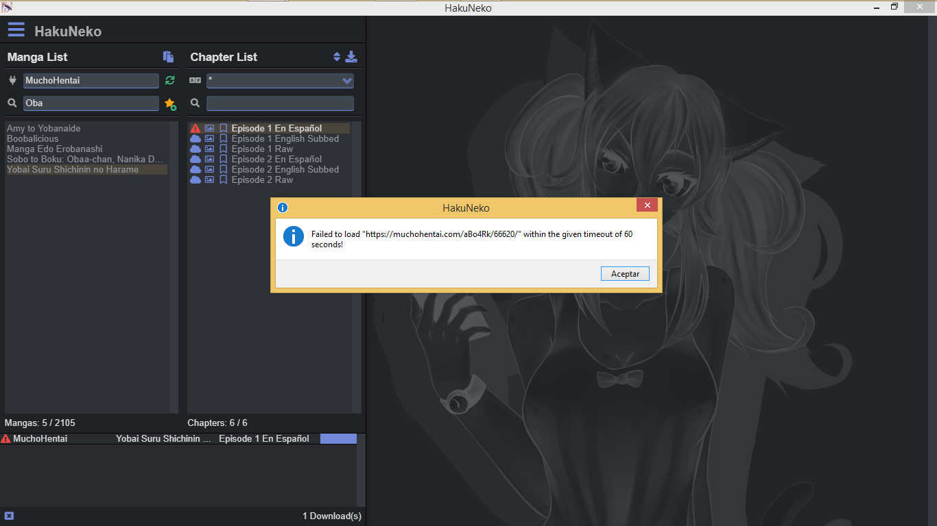The image size is (937, 526).
Task: Click the MuchoHentai connector field
Action: pyautogui.click(x=91, y=81)
